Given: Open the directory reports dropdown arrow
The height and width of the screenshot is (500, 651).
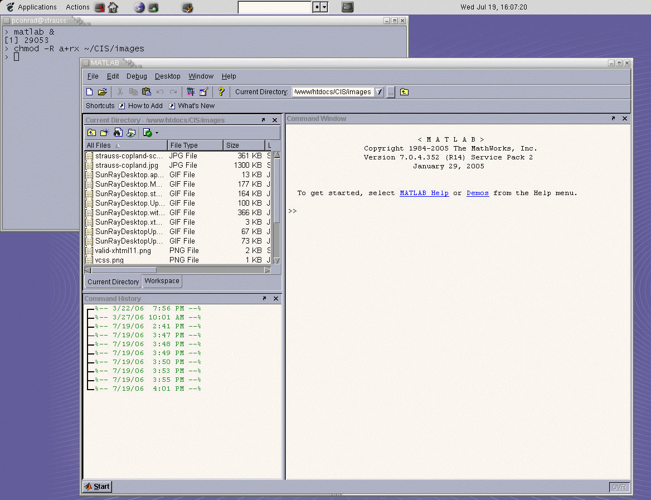Looking at the screenshot, I should 157,133.
